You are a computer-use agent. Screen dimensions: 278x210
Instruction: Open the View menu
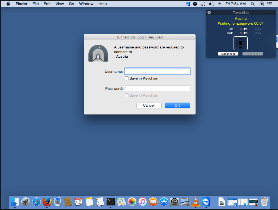(x=60, y=4)
